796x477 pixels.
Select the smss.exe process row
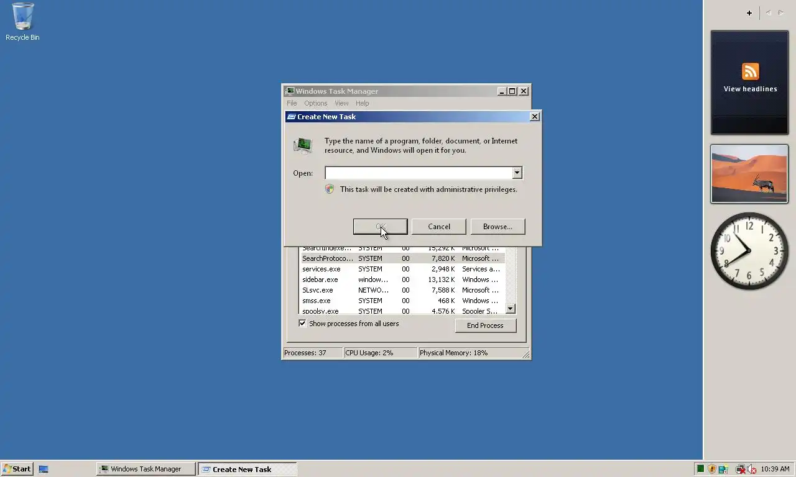pyautogui.click(x=402, y=301)
